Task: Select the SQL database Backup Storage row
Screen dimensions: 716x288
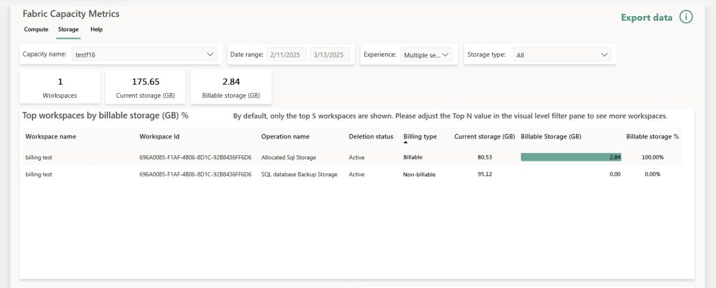Action: click(x=299, y=174)
